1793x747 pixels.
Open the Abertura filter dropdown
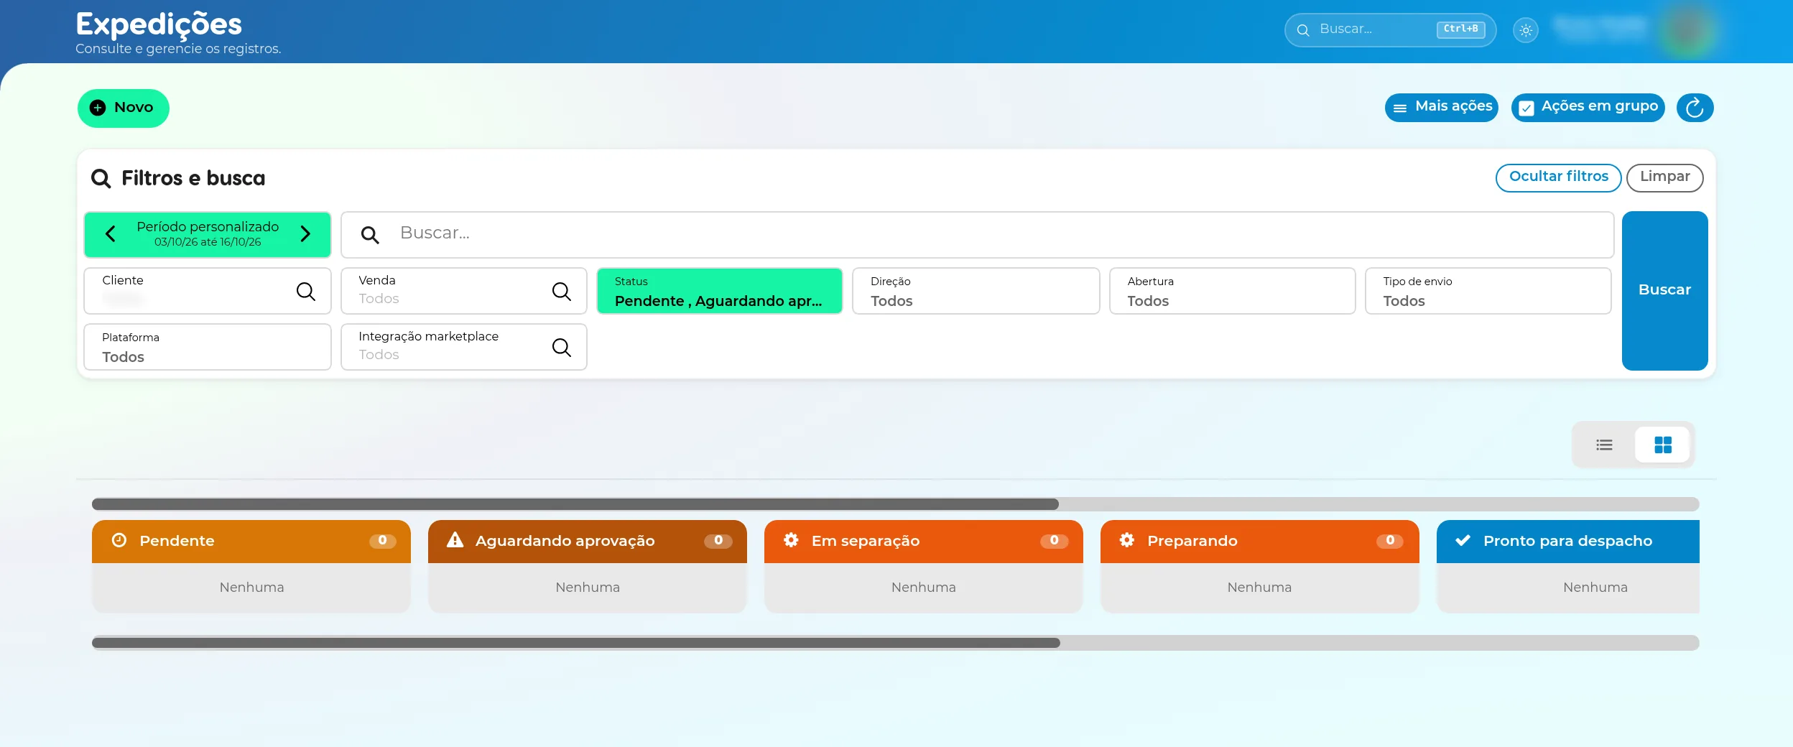coord(1232,291)
